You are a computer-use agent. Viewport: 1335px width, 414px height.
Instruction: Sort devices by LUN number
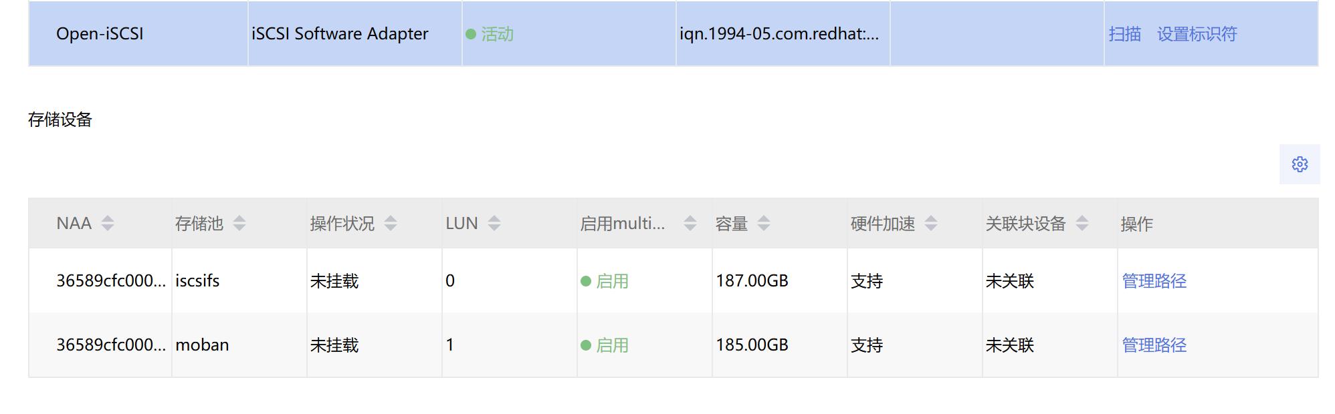coord(494,223)
